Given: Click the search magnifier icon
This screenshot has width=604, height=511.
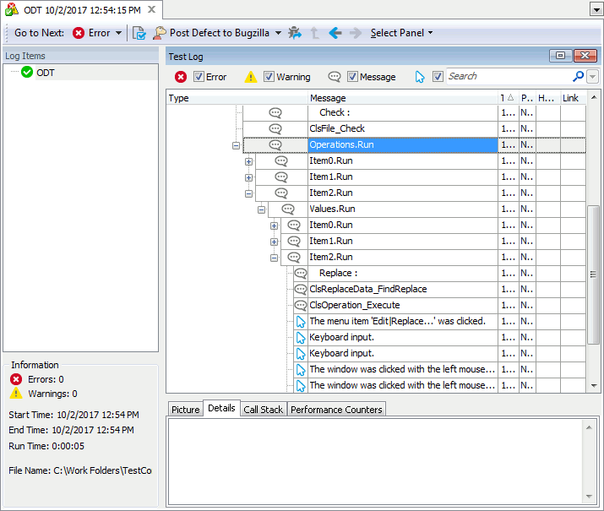Looking at the screenshot, I should click(x=578, y=76).
